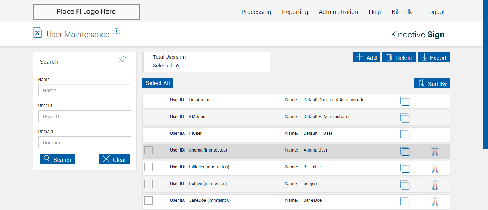Click the Add user button
The height and width of the screenshot is (210, 488).
(x=366, y=57)
